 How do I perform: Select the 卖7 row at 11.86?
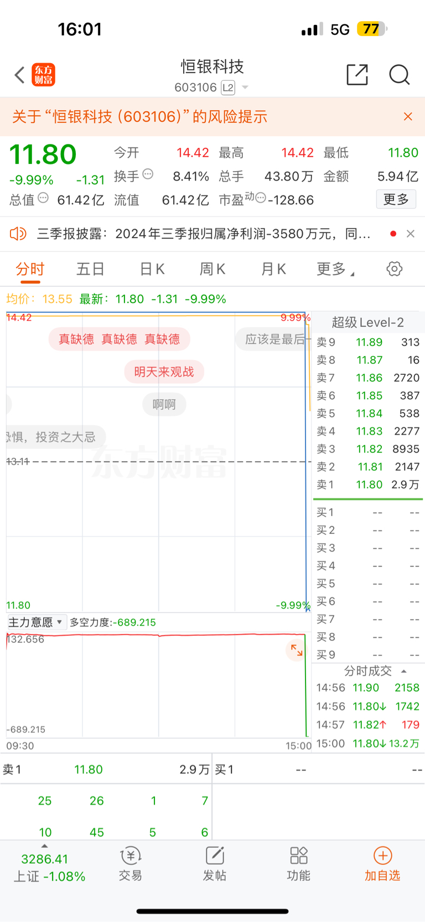click(x=368, y=378)
